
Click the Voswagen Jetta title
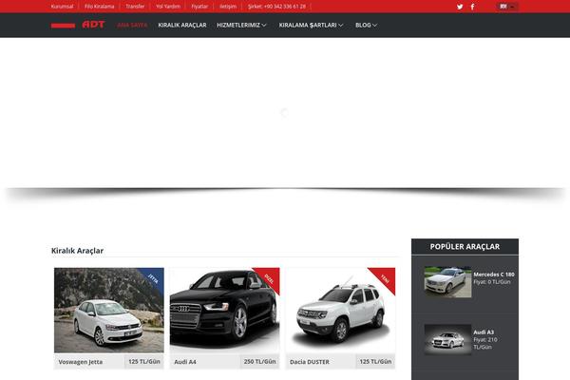[x=81, y=362]
